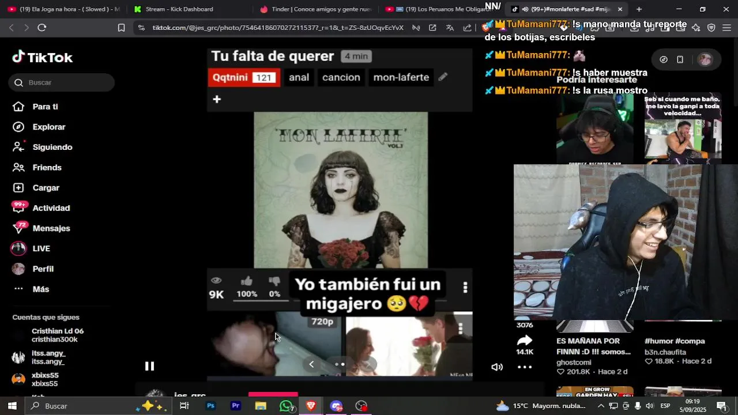Reload the page with refresh icon
This screenshot has height=415, width=738.
point(42,28)
